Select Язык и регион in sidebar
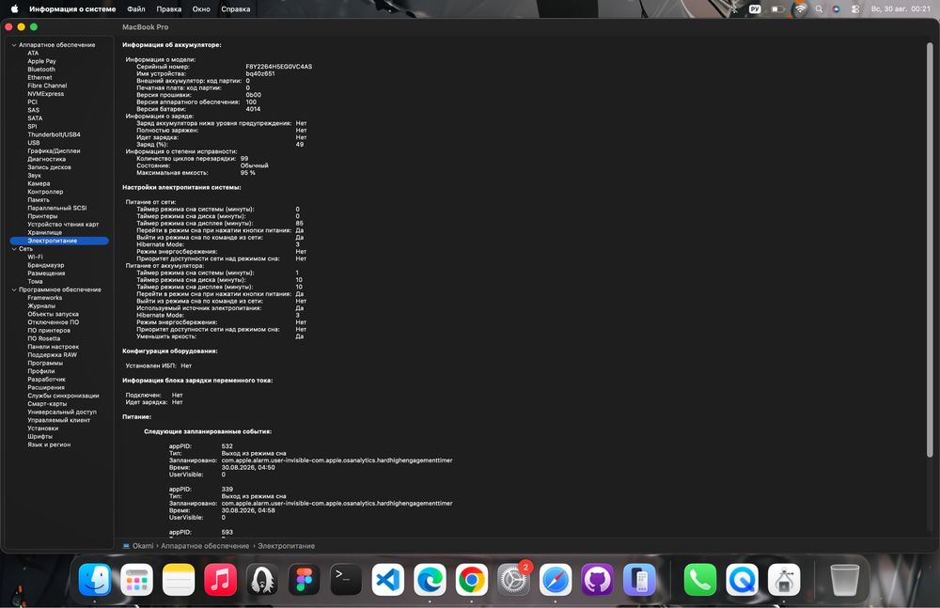This screenshot has height=608, width=940. coord(49,444)
